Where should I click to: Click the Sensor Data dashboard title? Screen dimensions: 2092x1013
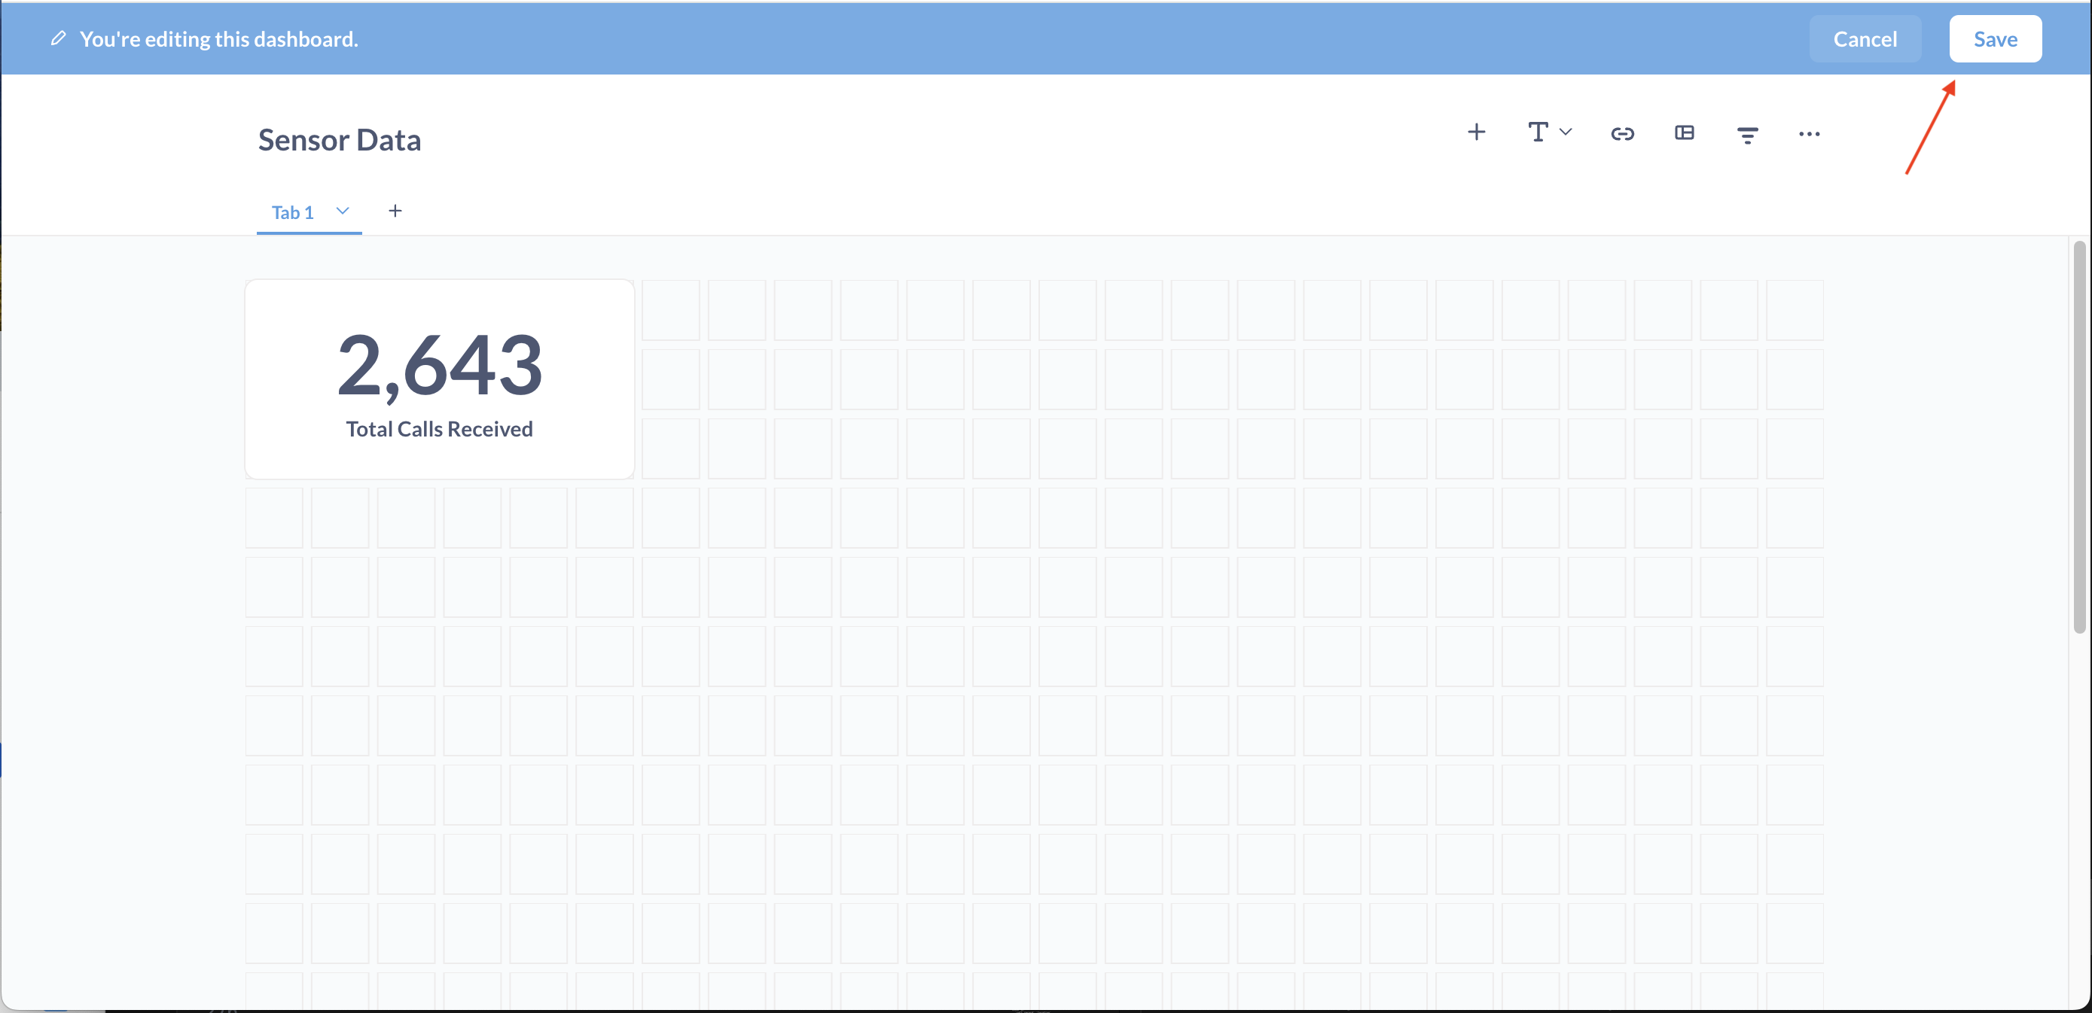pos(340,141)
